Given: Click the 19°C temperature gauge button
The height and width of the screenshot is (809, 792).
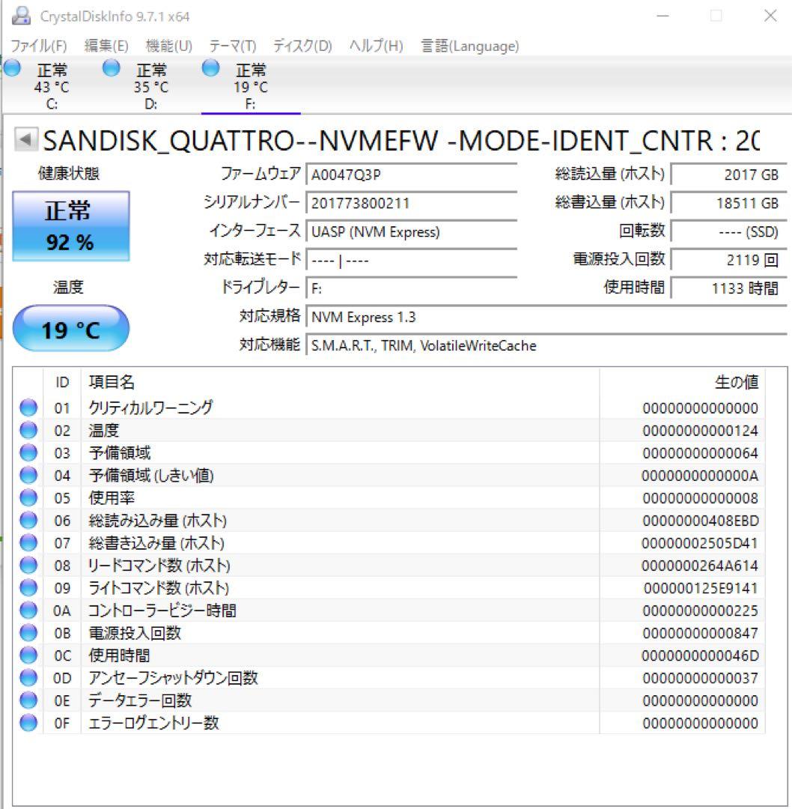Looking at the screenshot, I should coord(71,328).
